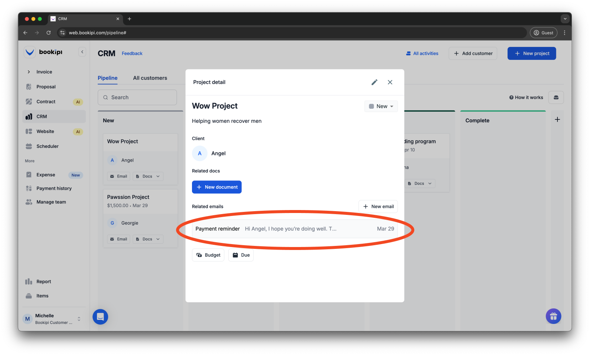Click the New project button

pos(532,54)
